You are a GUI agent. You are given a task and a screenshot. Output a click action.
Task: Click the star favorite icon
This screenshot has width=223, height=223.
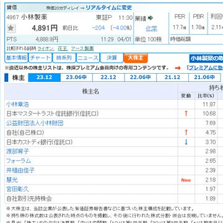click(11, 28)
